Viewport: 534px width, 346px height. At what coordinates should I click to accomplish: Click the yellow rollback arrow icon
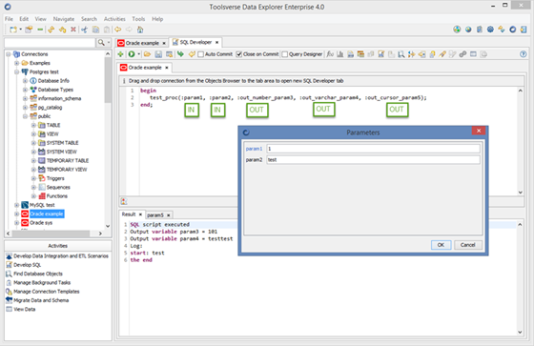[192, 54]
